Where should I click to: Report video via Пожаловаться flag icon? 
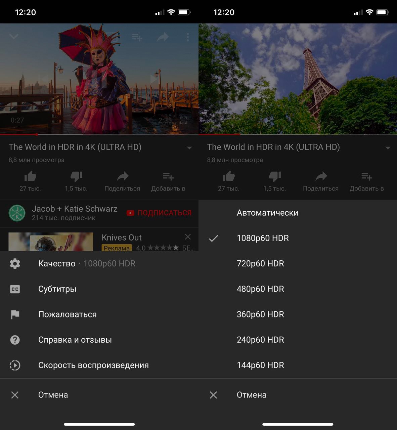pos(15,314)
